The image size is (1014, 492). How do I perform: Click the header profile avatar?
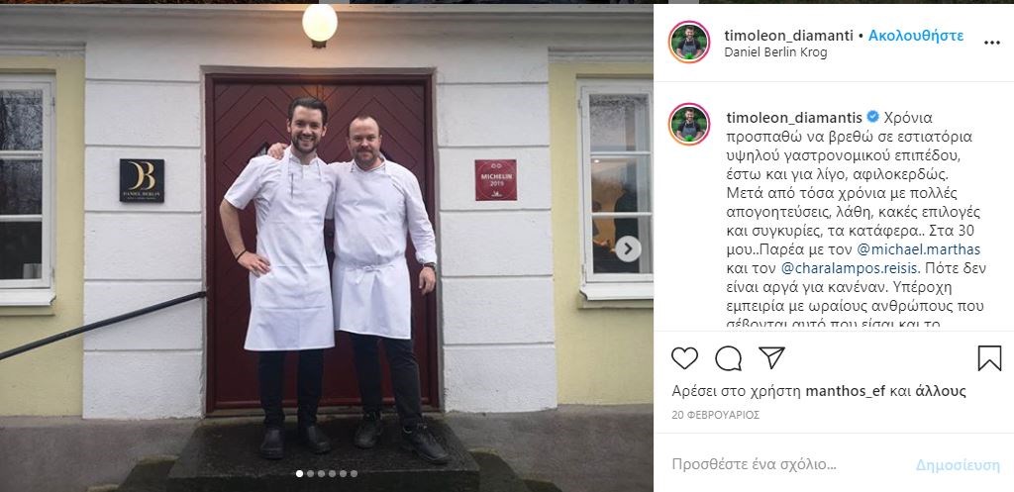click(x=689, y=42)
